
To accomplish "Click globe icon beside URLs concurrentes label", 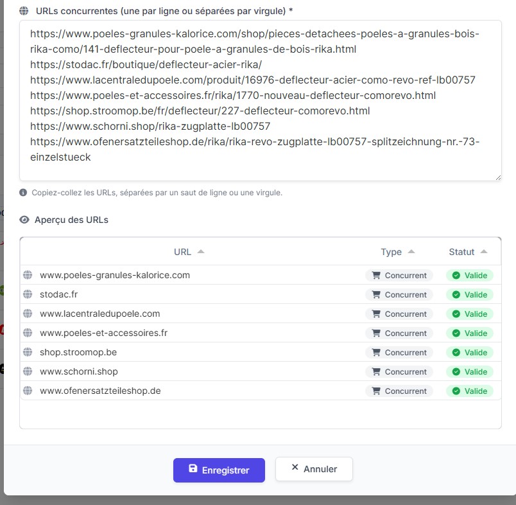I will pyautogui.click(x=24, y=11).
